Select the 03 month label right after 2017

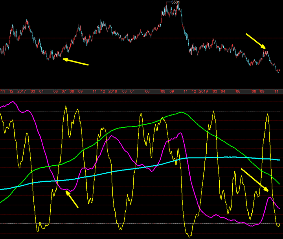[x=33, y=91]
